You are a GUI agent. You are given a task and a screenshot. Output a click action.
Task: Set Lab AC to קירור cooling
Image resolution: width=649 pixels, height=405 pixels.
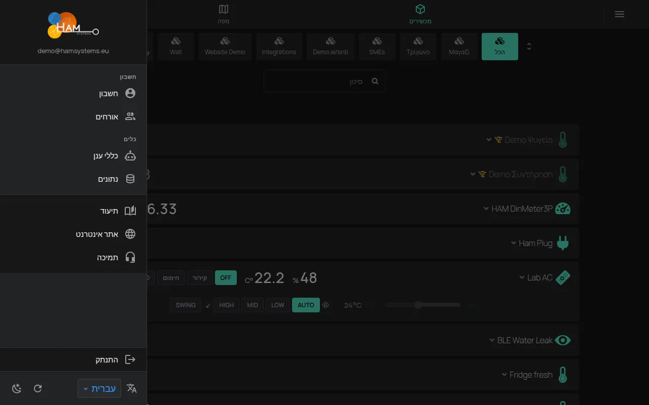200,277
